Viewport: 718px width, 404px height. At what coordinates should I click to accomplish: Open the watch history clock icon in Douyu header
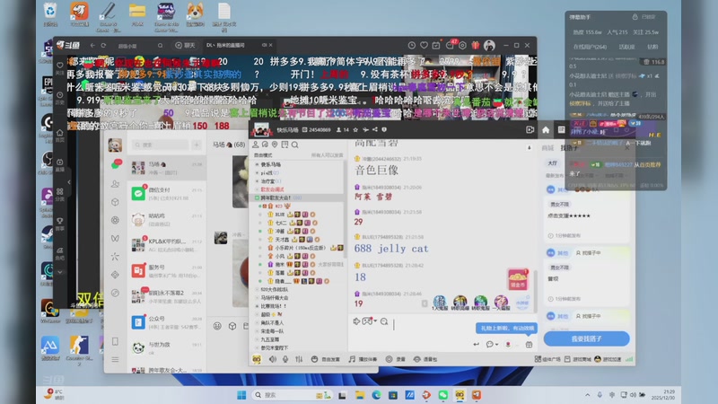[x=412, y=46]
